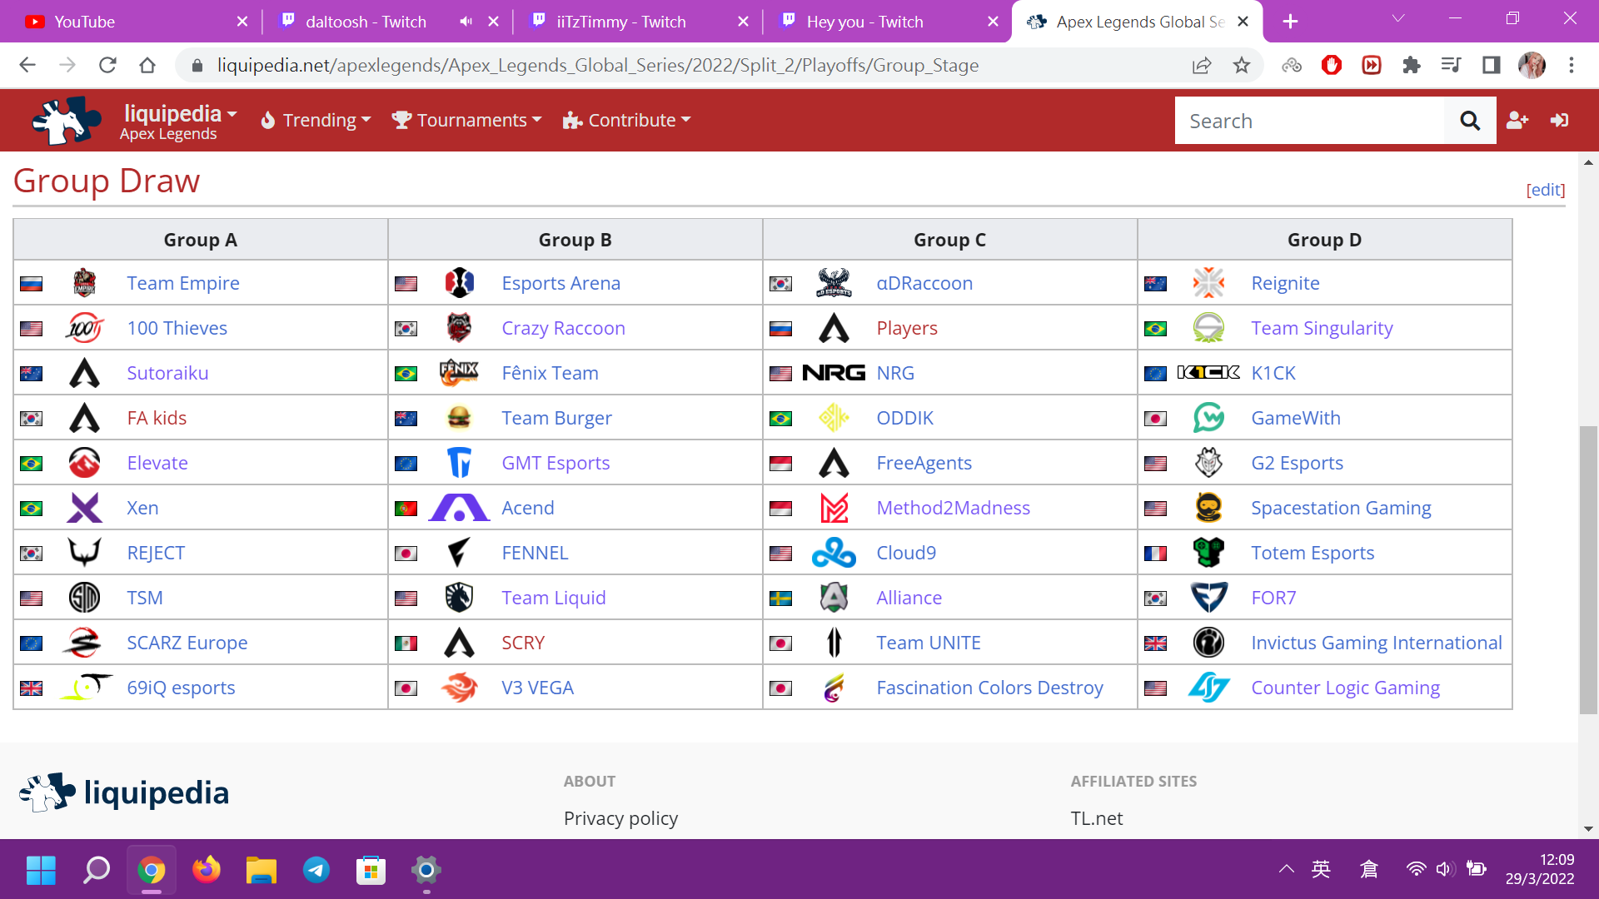Screen dimensions: 1599x899
Task: Toggle Chrome side panel
Action: click(1492, 65)
